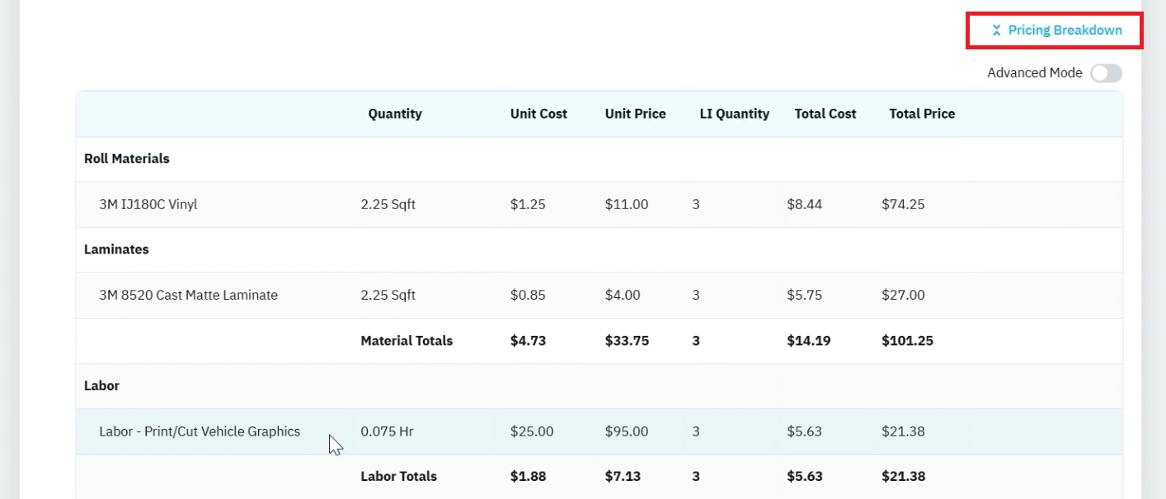The image size is (1166, 499).
Task: Click the Total Price column header
Action: pyautogui.click(x=922, y=114)
